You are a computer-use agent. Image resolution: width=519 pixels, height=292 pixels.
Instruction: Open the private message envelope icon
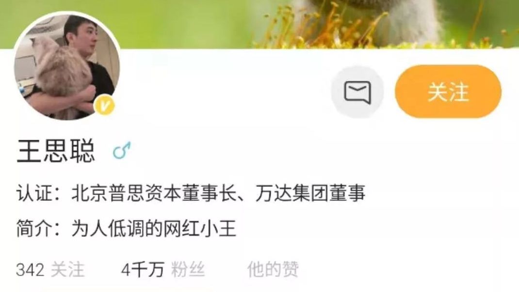pos(357,92)
